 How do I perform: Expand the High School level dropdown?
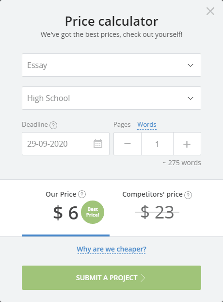click(x=111, y=98)
